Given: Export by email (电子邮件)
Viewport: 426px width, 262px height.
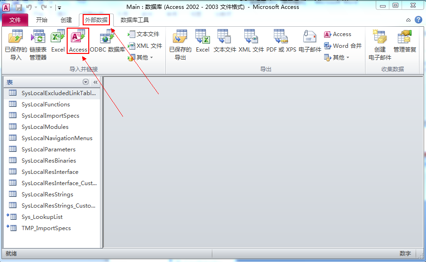Looking at the screenshot, I should click(x=310, y=41).
